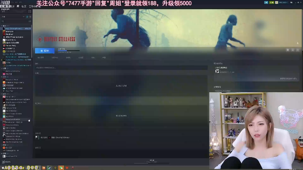Screen dimensions: 303x170
Task: Open Deathly Stillness game logo
Action: click(56, 39)
